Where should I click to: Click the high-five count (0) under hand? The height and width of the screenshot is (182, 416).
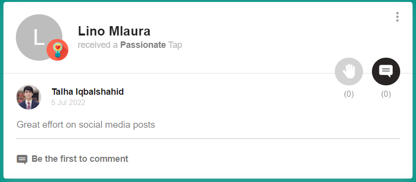349,94
